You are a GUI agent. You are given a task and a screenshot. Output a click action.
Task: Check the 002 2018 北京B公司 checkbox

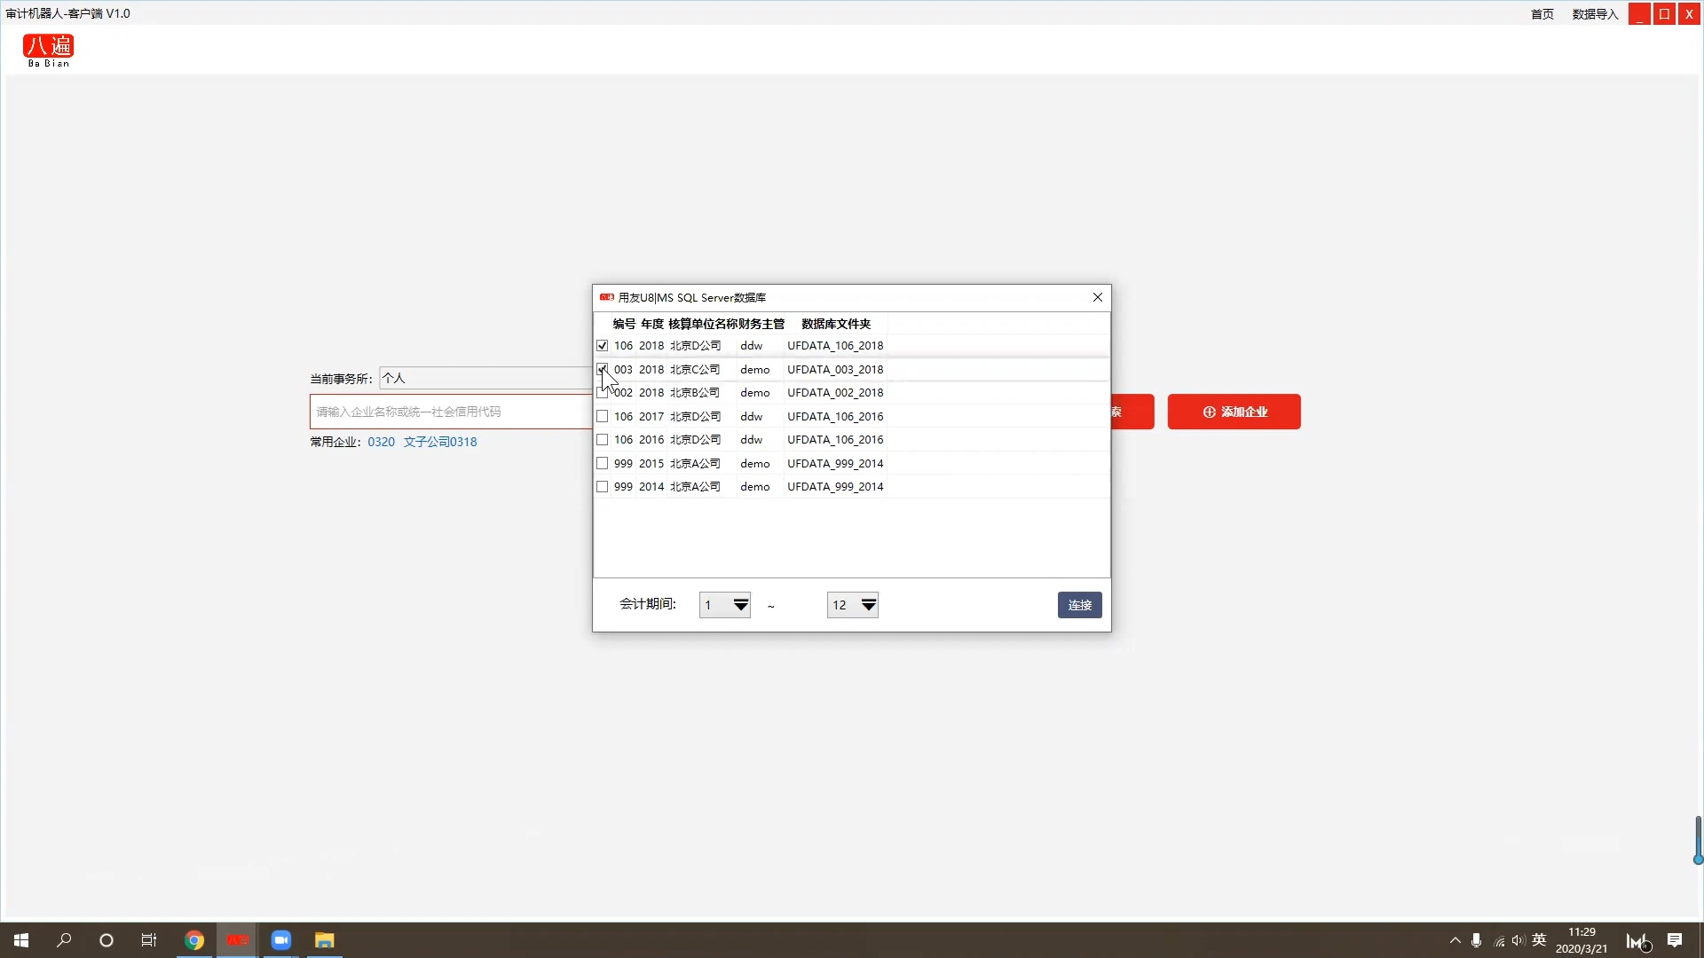tap(603, 393)
